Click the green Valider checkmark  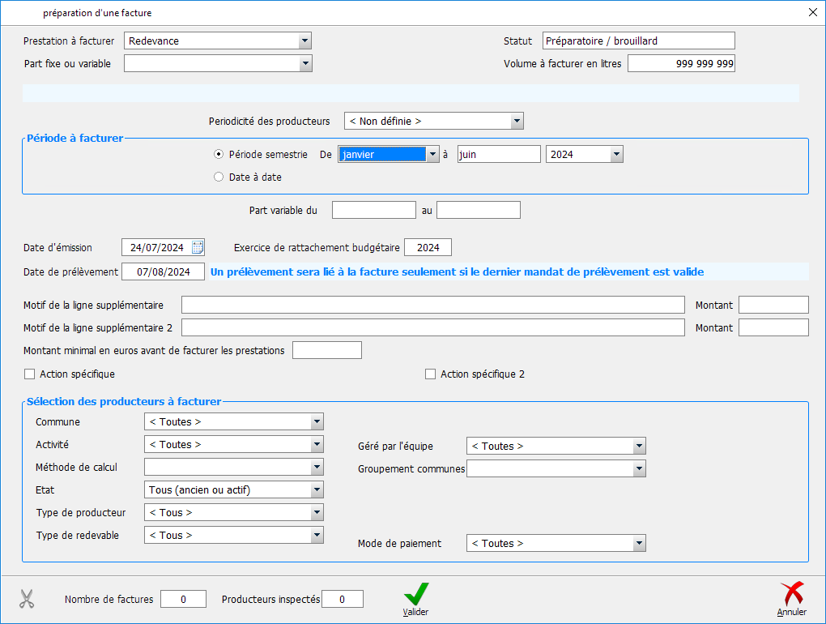click(416, 594)
